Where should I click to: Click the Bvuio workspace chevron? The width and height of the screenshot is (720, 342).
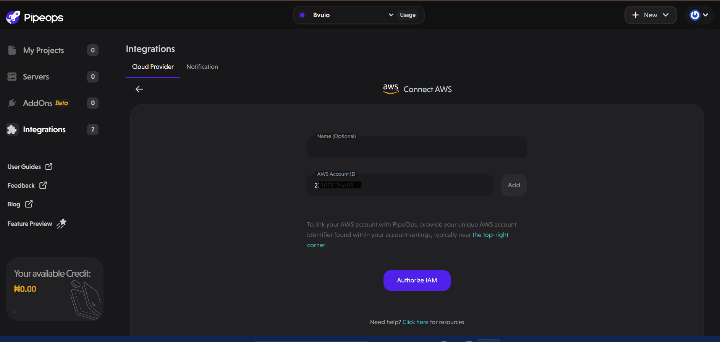[391, 15]
